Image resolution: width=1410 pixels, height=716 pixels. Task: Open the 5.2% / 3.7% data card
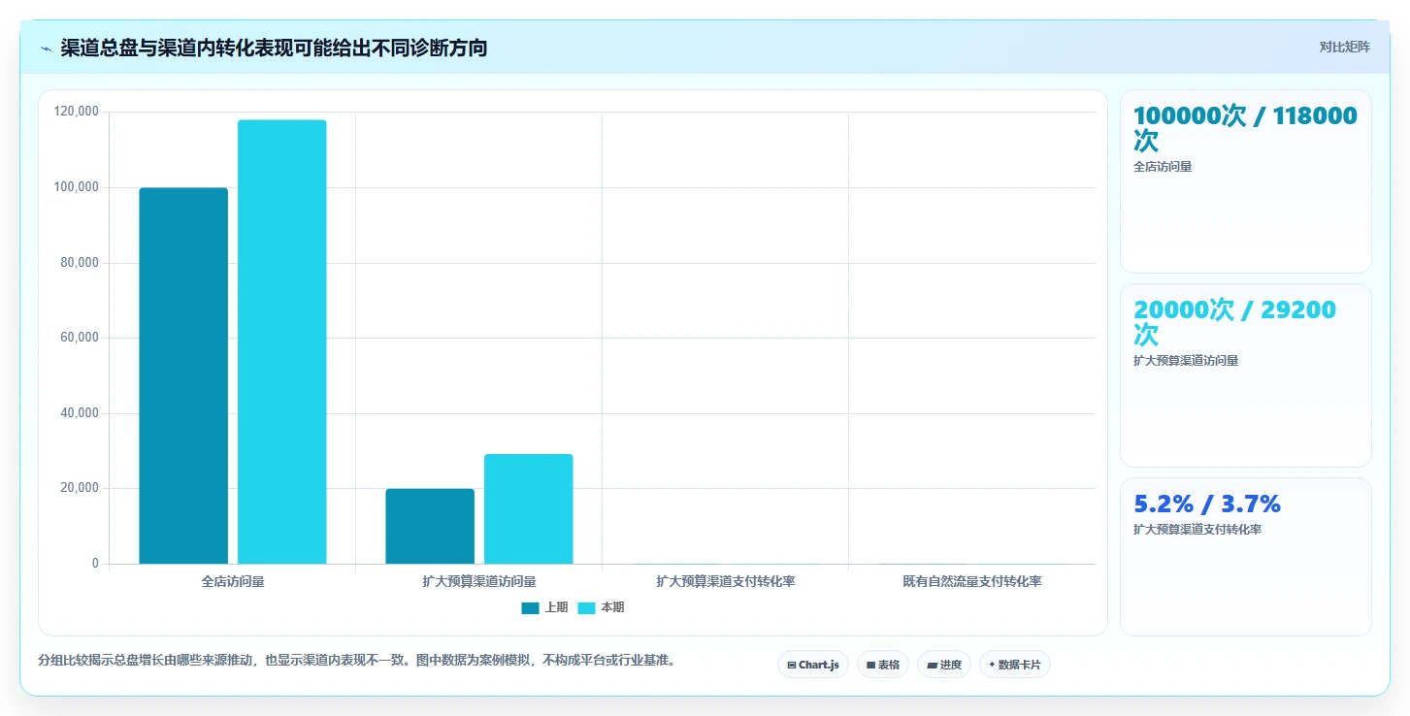1246,557
